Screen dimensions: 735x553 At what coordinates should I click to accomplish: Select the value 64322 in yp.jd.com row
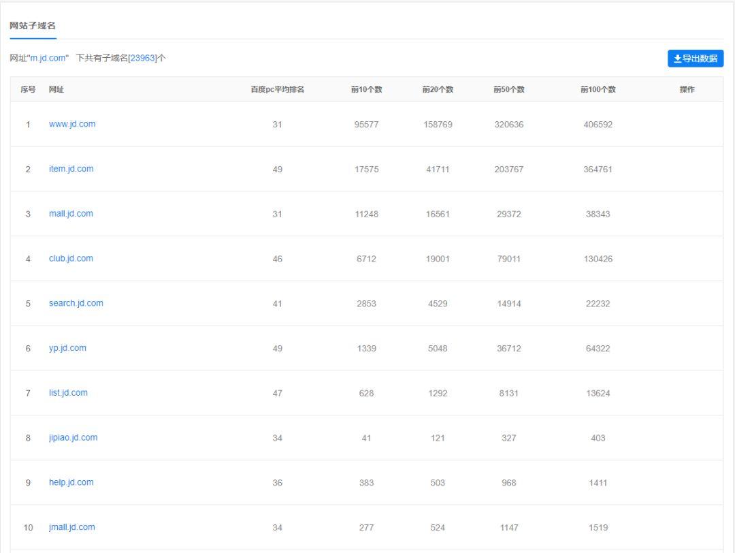598,349
